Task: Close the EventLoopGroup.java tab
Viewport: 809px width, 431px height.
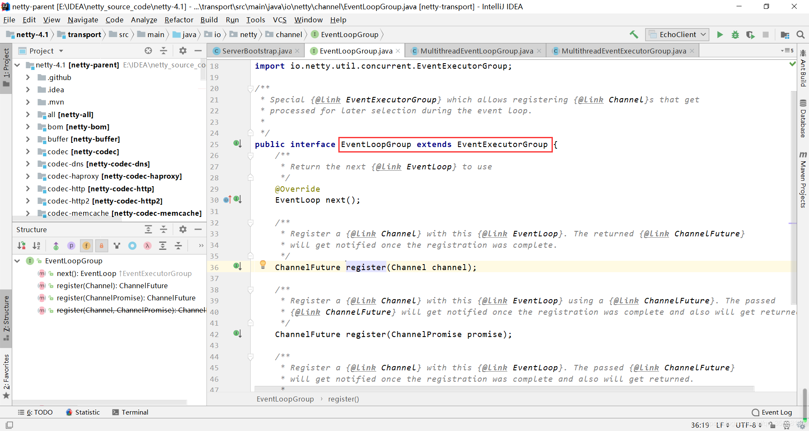Action: (x=398, y=51)
